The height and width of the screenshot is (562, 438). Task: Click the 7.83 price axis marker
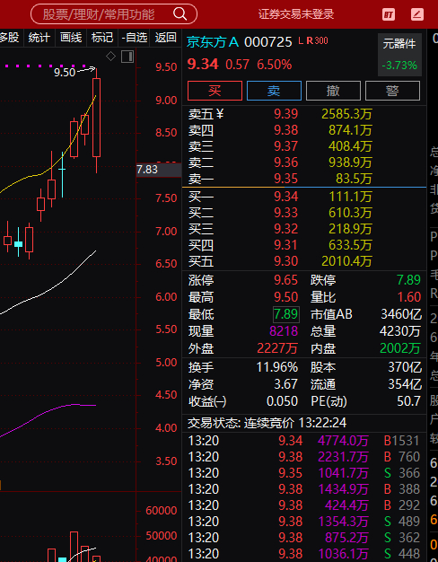(159, 170)
